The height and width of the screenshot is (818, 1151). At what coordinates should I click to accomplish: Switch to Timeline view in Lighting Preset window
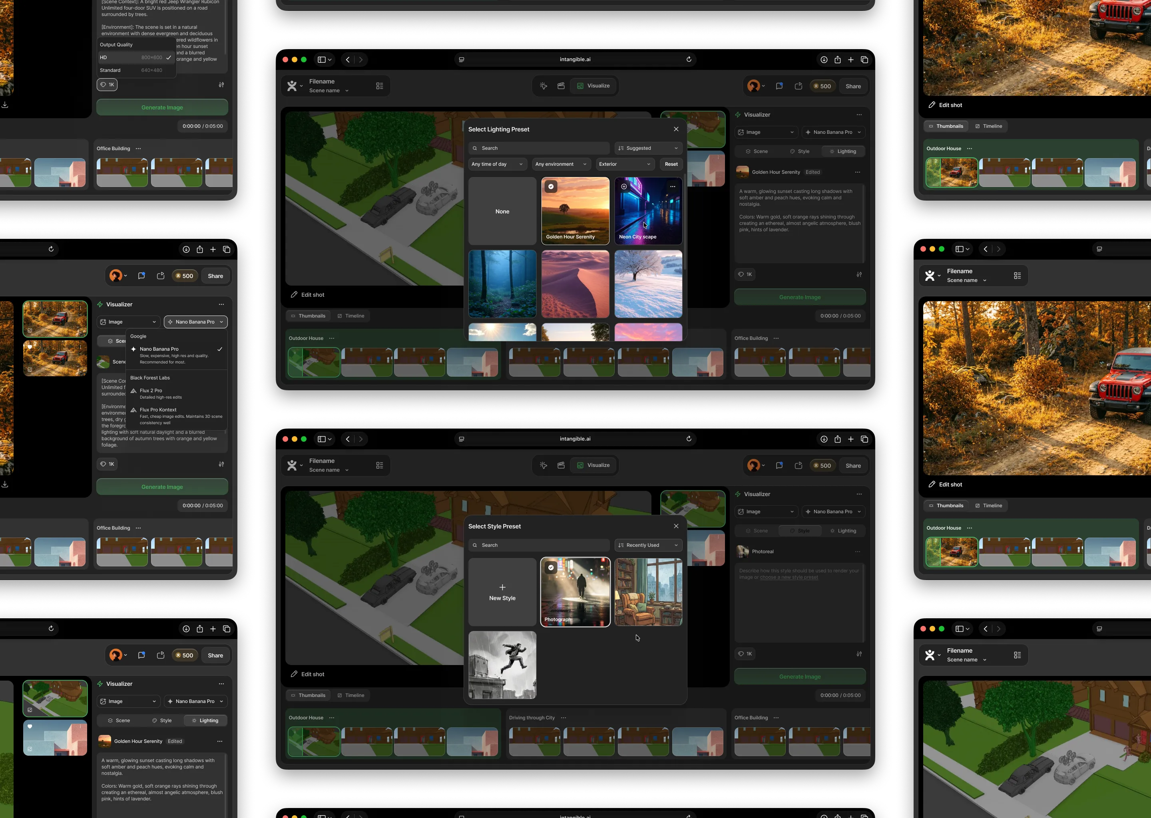(351, 316)
